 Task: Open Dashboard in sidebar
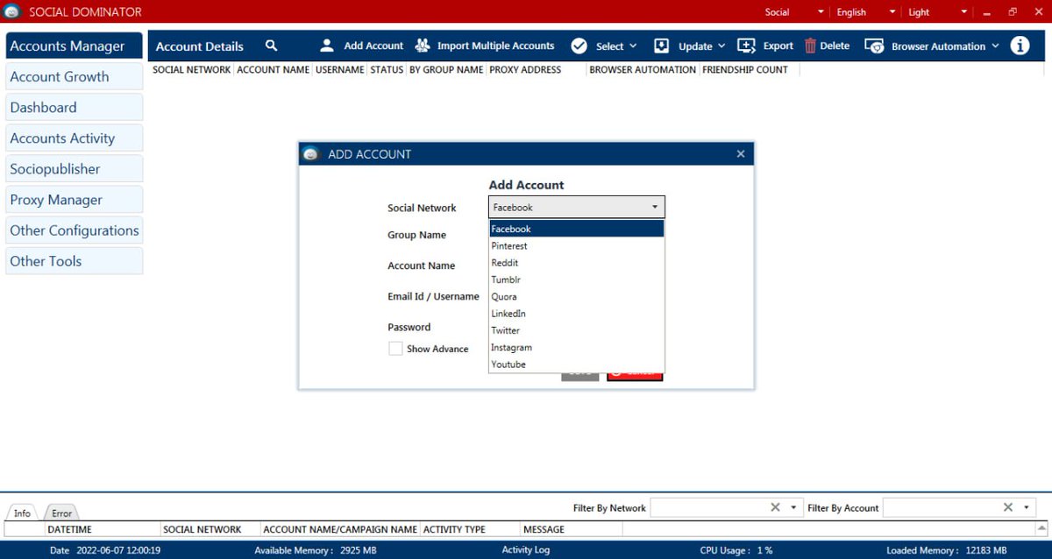click(x=74, y=107)
